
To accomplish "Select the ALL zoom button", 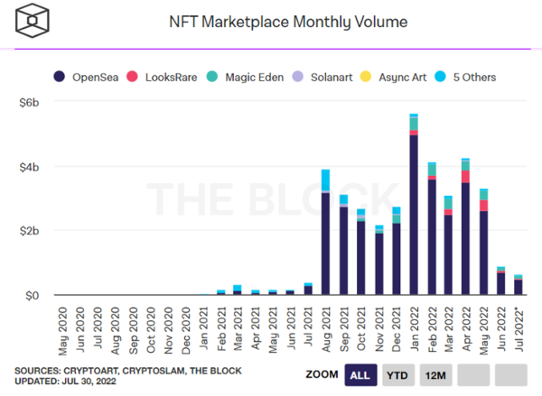I will [360, 375].
